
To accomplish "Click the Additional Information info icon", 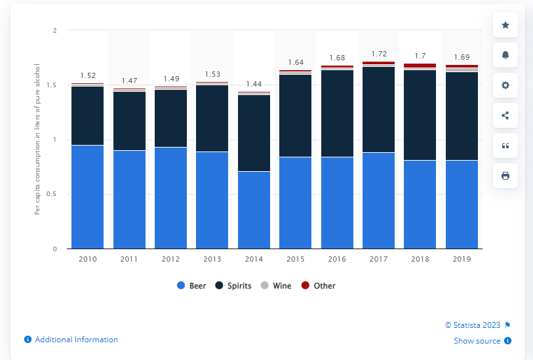I will click(28, 340).
